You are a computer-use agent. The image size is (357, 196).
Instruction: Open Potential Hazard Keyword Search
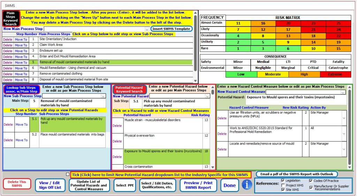click(x=129, y=89)
